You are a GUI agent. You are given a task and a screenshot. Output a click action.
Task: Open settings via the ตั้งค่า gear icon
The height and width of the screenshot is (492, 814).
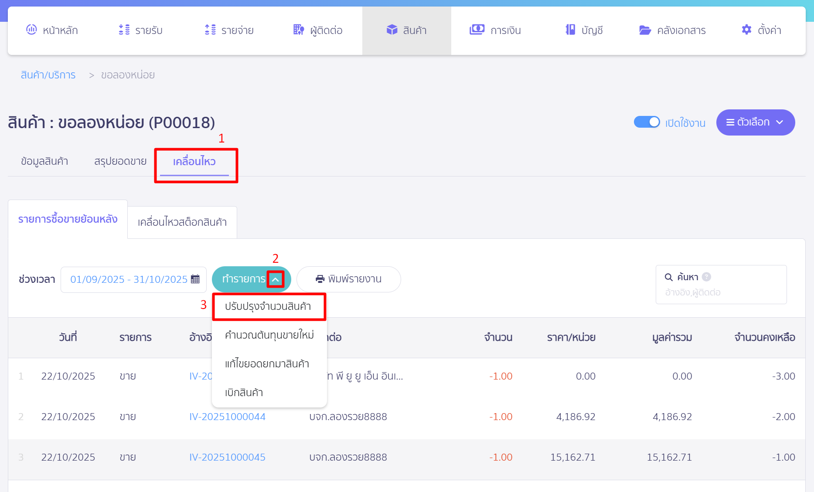746,30
